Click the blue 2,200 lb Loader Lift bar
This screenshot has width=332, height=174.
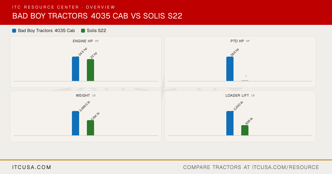230,123
